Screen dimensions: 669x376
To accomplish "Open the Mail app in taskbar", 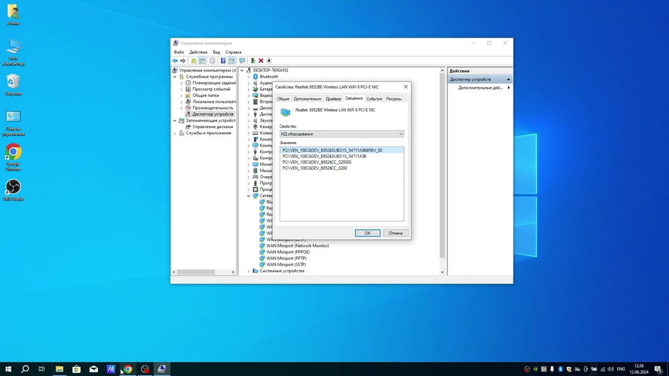I will pos(94,369).
